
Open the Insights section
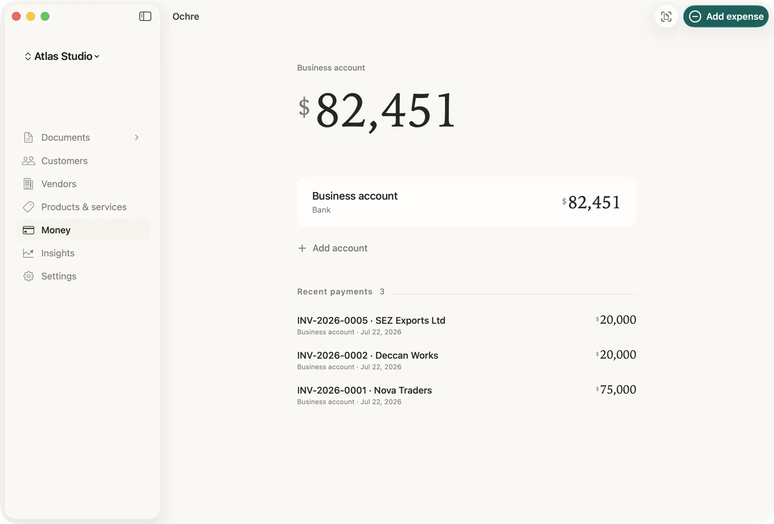point(83,253)
